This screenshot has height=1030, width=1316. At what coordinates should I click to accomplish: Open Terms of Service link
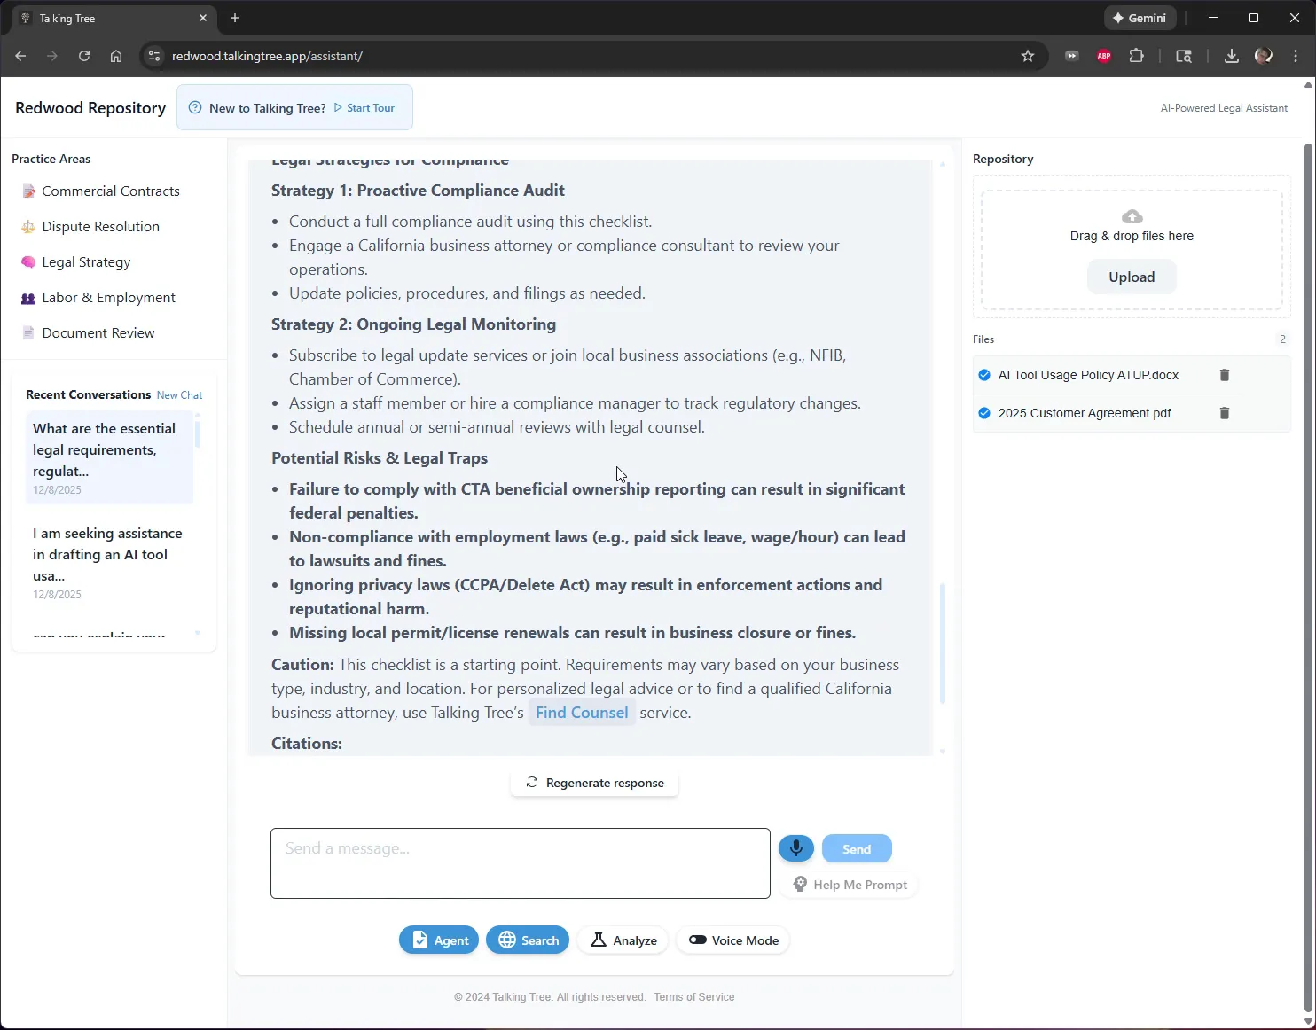(x=693, y=997)
